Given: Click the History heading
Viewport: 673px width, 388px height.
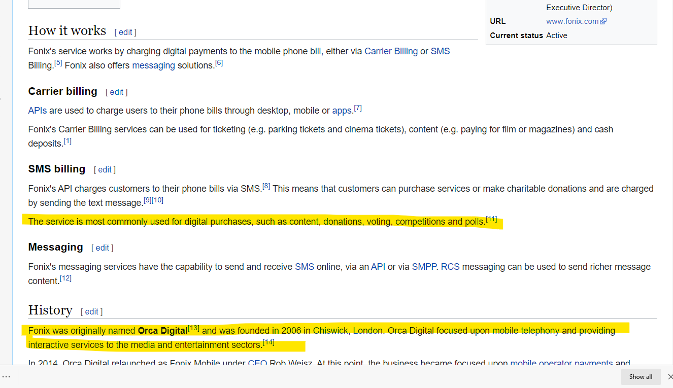Looking at the screenshot, I should [50, 310].
